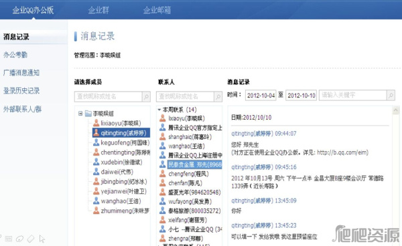The height and width of the screenshot is (246, 402).
Task: Click the contact search input field
Action: pos(185,96)
